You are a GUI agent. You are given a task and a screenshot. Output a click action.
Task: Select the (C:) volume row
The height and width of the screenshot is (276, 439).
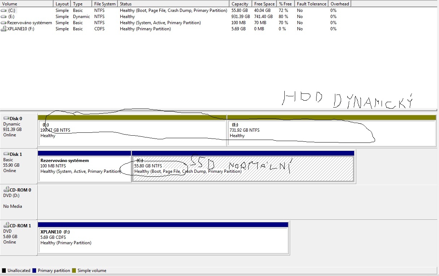pyautogui.click(x=176, y=10)
